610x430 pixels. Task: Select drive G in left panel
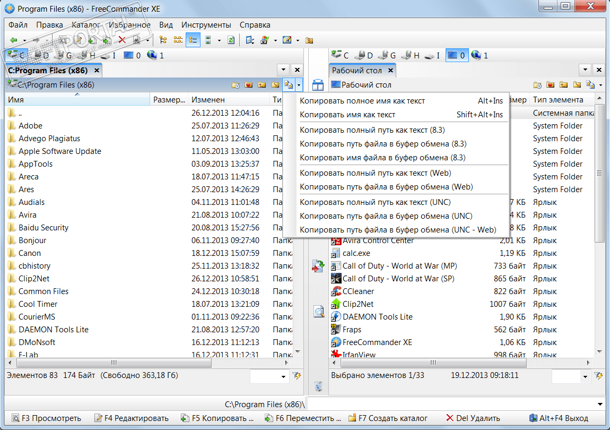click(65, 55)
